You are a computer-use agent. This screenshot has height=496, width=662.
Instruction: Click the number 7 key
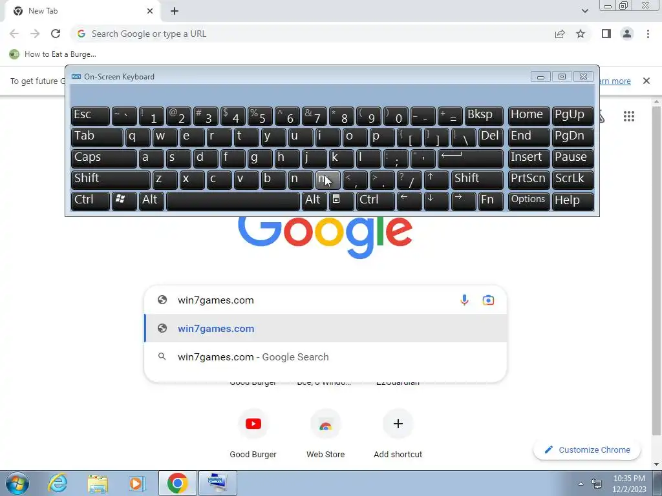click(314, 116)
